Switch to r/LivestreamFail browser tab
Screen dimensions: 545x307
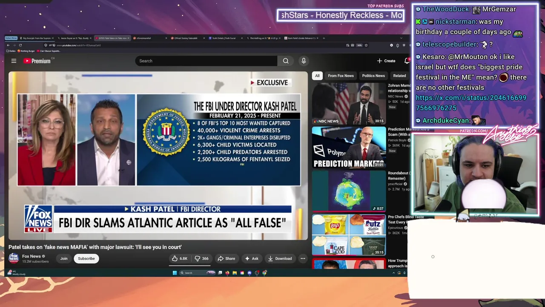coord(149,38)
